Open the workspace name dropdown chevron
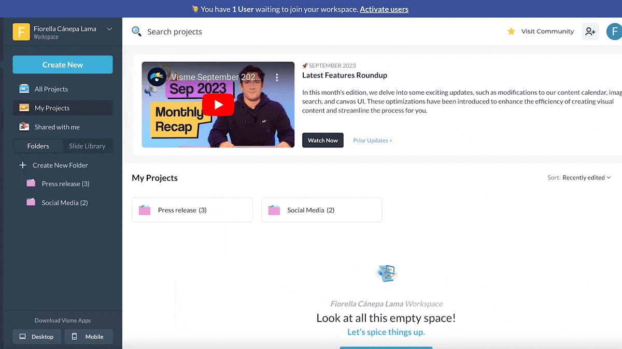This screenshot has height=349, width=622. point(109,29)
